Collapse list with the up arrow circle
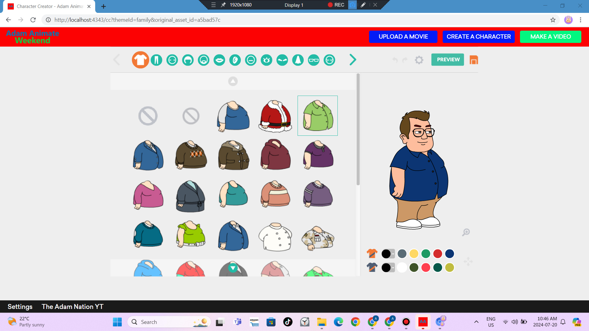This screenshot has width=589, height=331. (x=233, y=81)
